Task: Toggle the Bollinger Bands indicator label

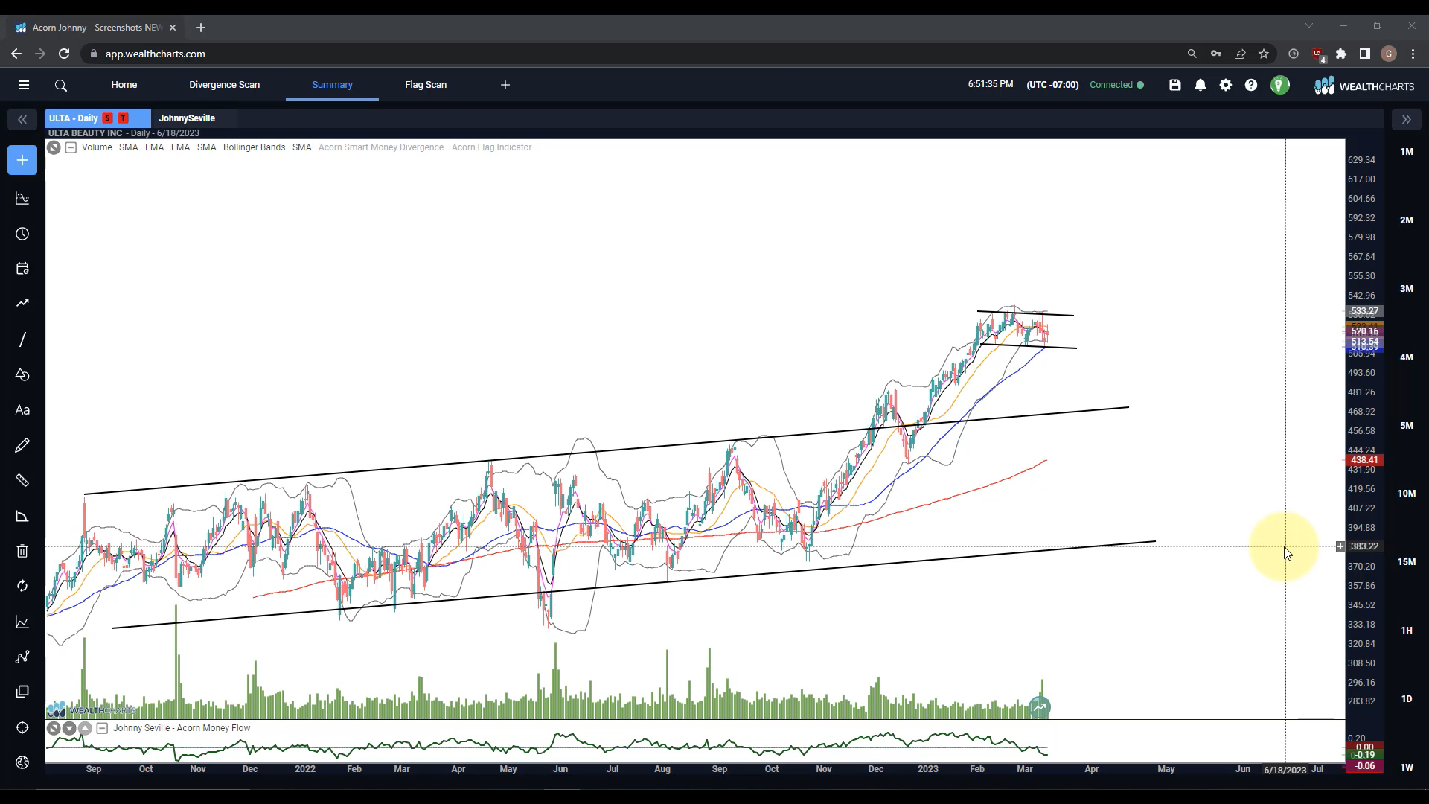Action: (254, 147)
